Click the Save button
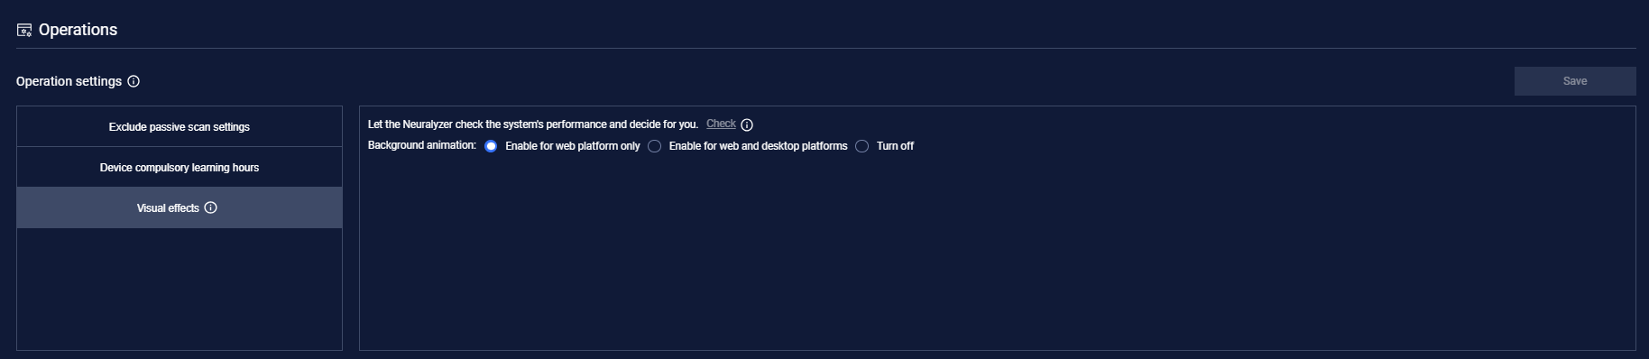This screenshot has width=1649, height=359. tap(1575, 81)
